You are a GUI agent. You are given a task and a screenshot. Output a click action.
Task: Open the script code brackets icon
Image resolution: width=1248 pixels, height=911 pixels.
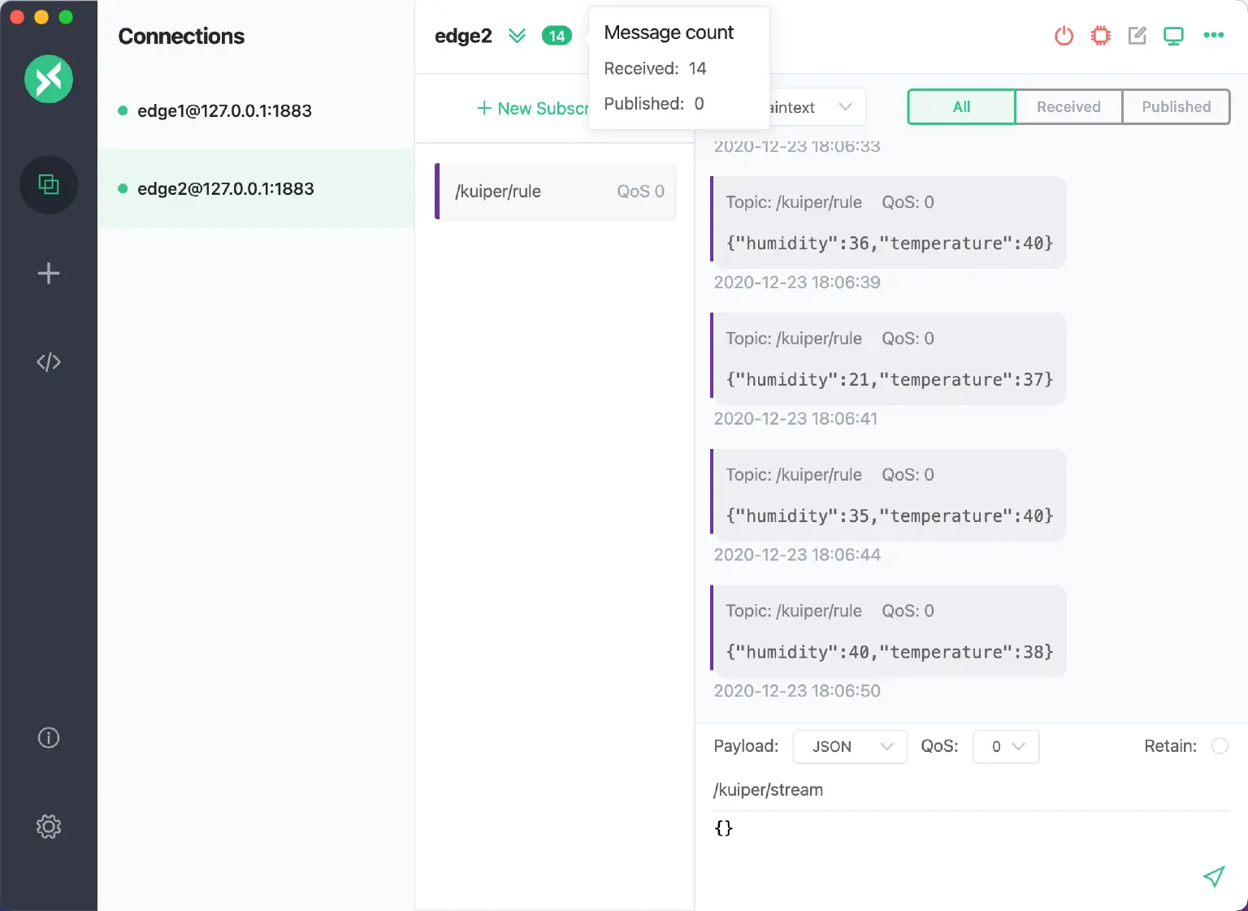click(x=49, y=362)
